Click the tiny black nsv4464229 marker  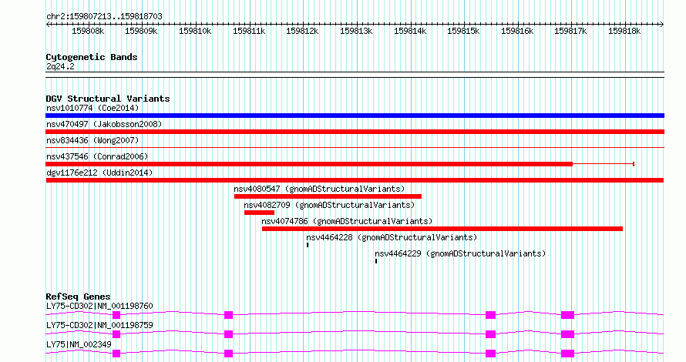pos(376,261)
